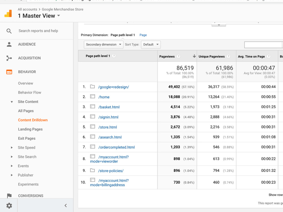Collapse sidebar with the left chevron
Viewport: 283px width, 212px height.
(x=66, y=205)
